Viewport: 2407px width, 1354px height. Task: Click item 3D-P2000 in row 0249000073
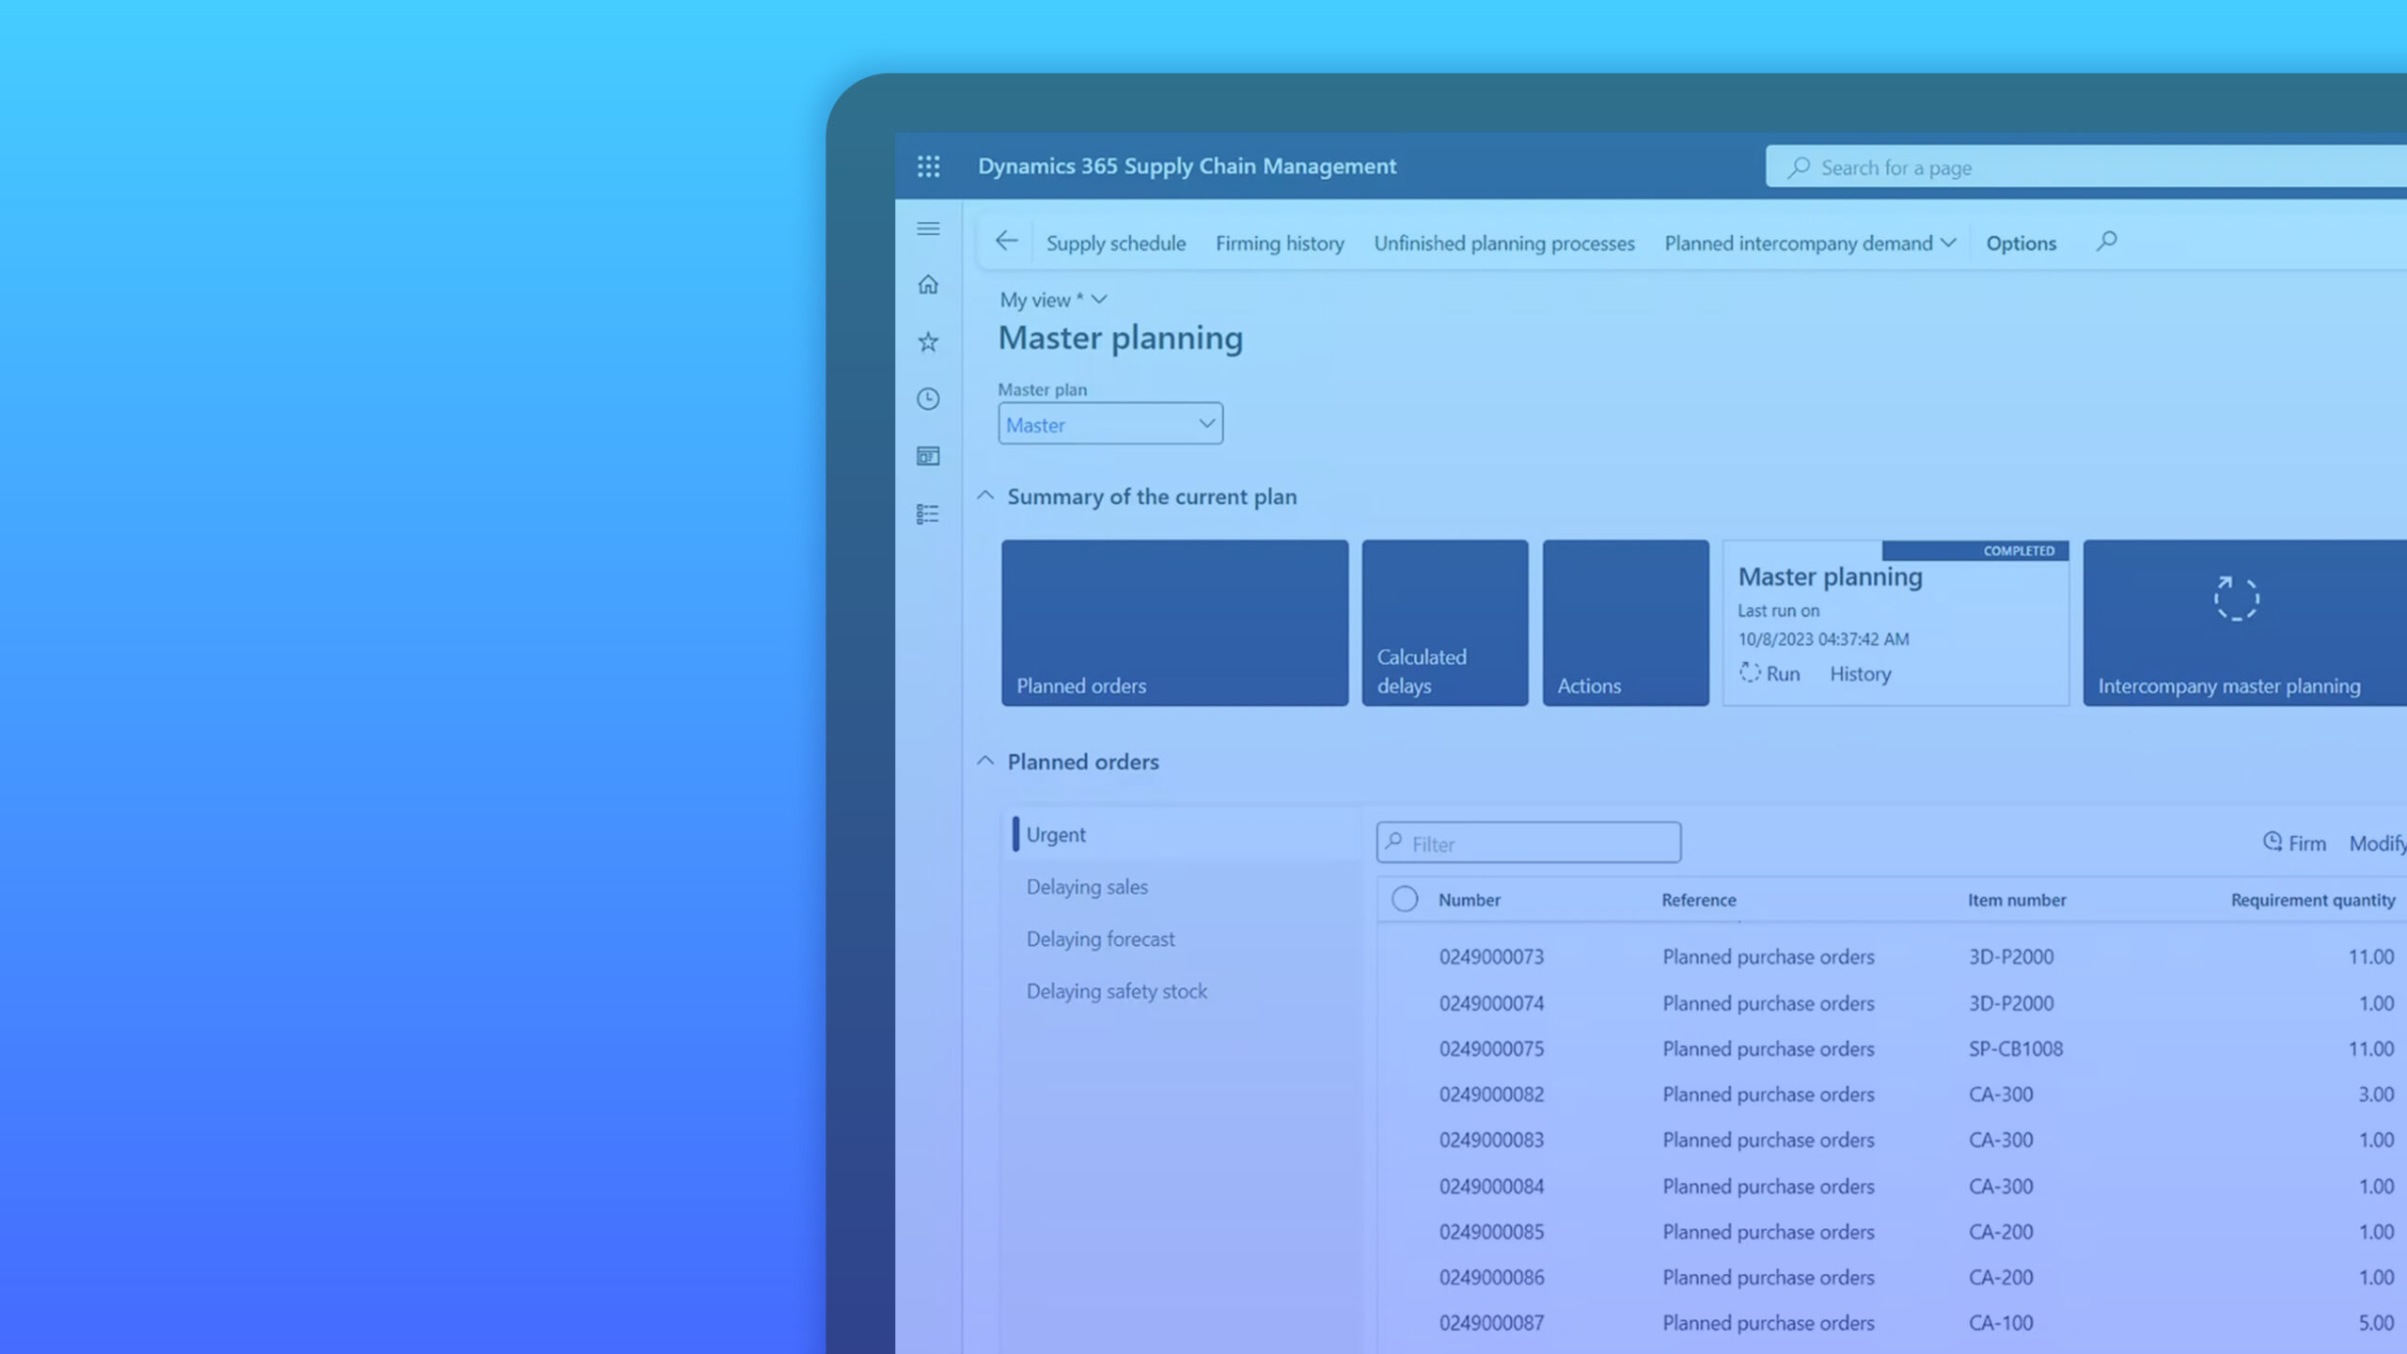(2010, 957)
